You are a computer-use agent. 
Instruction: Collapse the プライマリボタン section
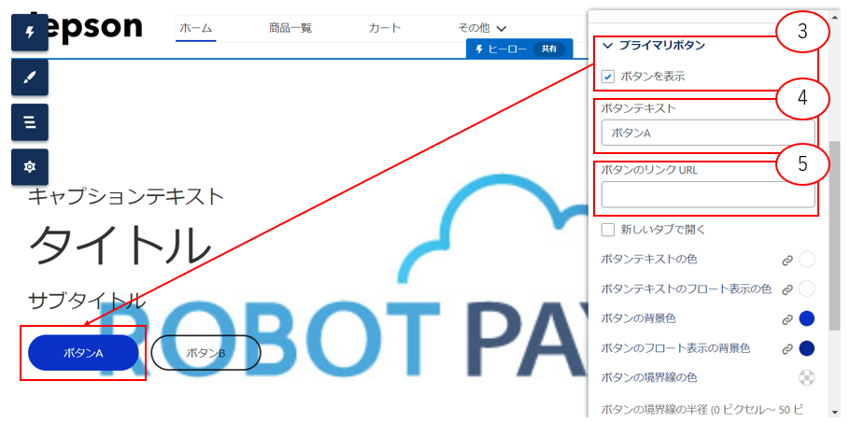pyautogui.click(x=608, y=45)
